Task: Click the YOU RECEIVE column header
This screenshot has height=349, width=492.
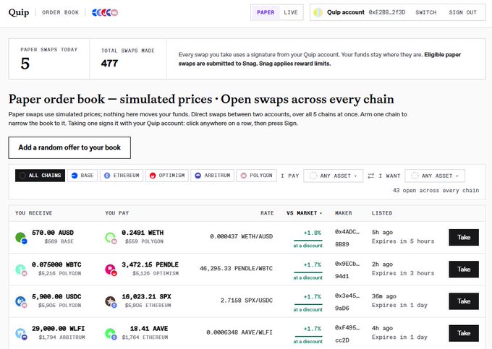Action: [34, 213]
